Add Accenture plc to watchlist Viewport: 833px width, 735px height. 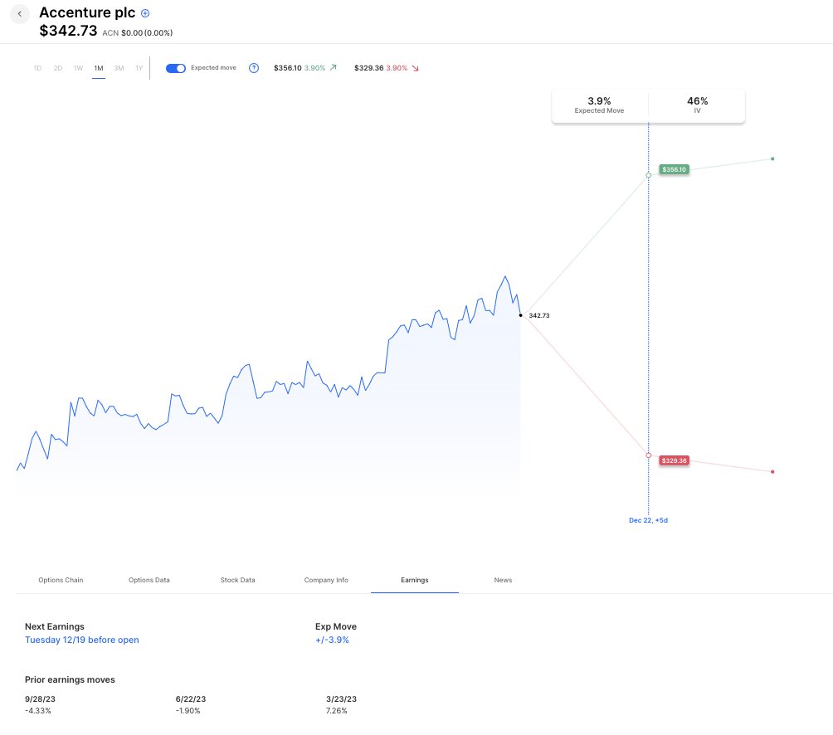[146, 13]
